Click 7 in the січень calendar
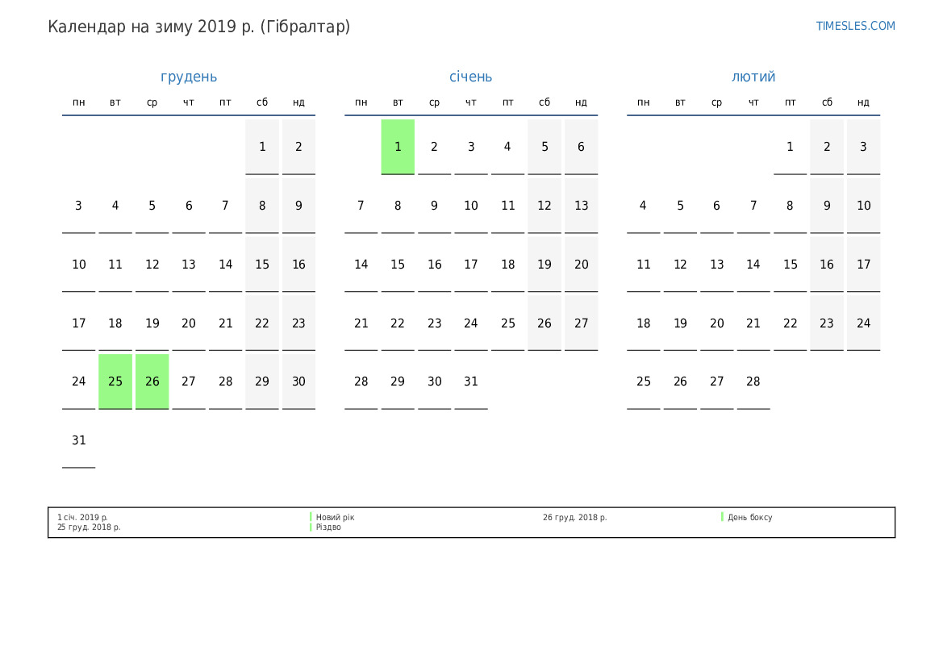 (x=361, y=206)
